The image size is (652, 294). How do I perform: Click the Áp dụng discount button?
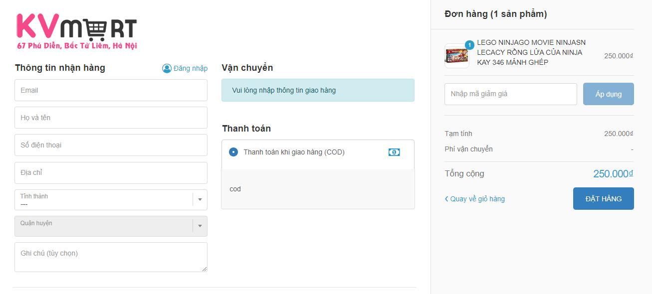[608, 94]
